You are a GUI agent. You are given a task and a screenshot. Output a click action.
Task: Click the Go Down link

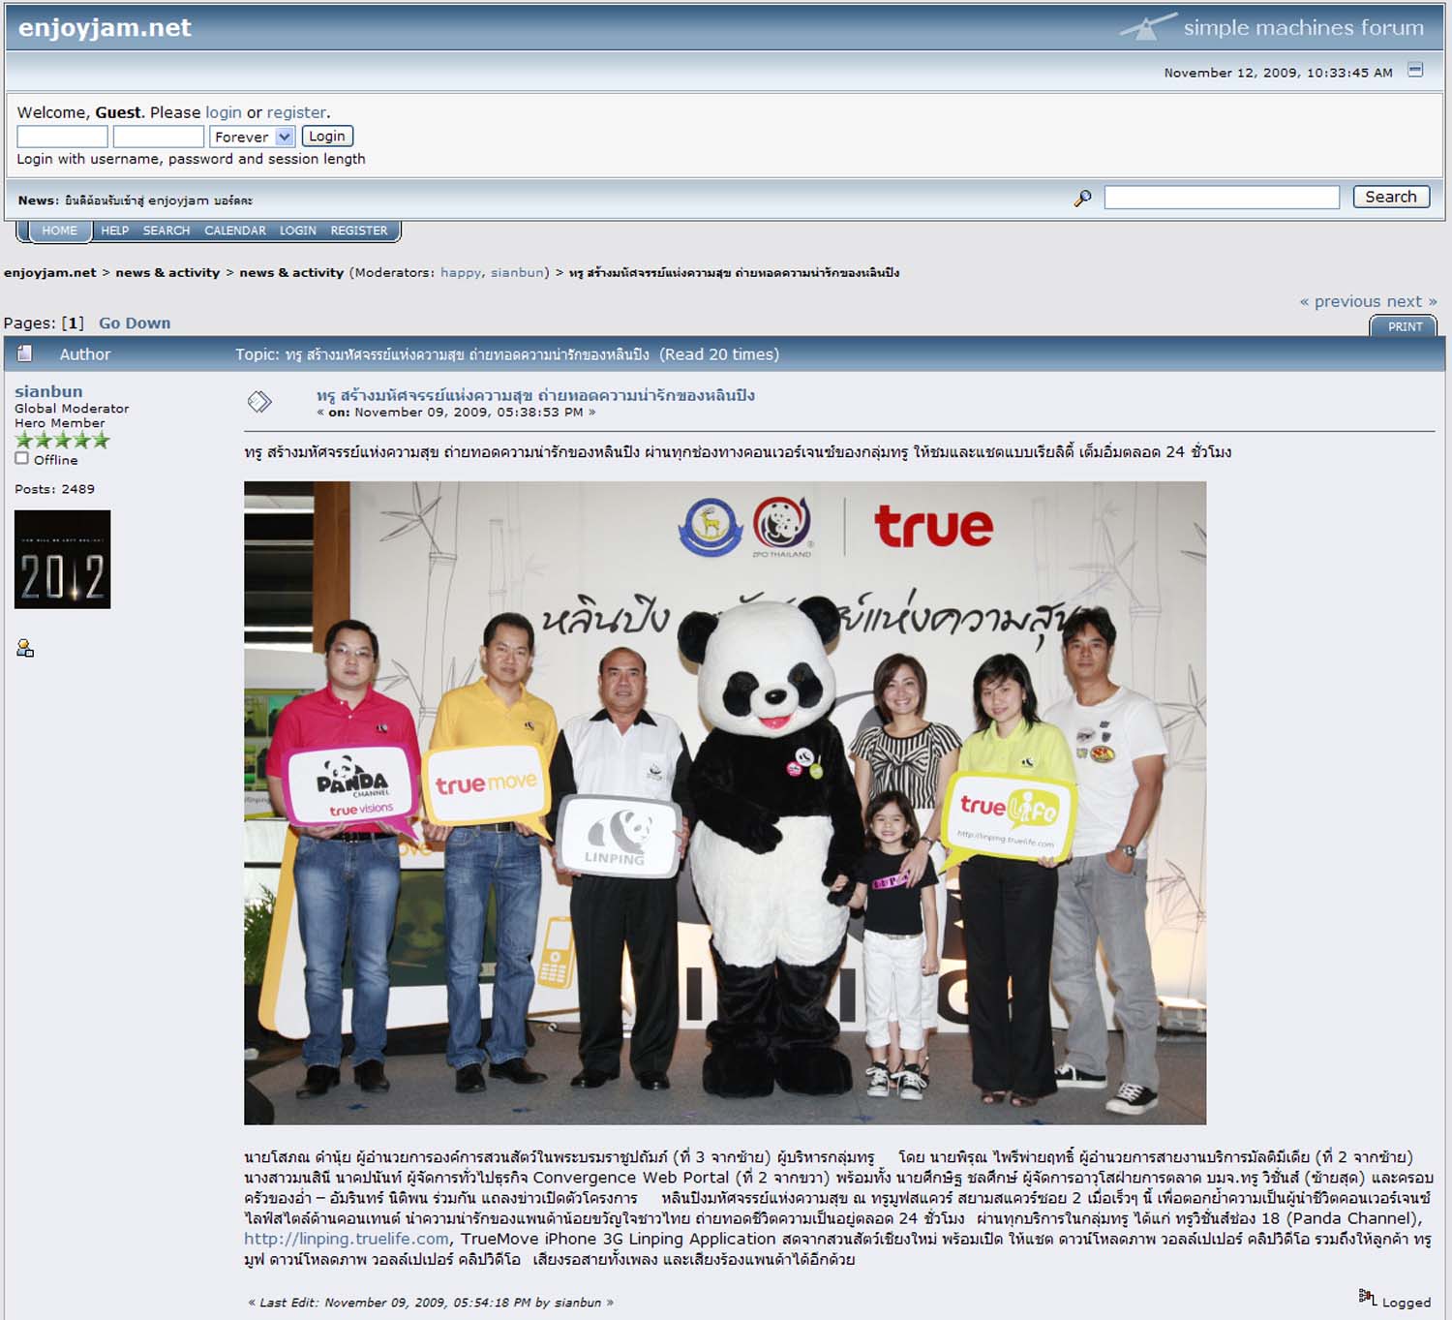click(x=135, y=323)
